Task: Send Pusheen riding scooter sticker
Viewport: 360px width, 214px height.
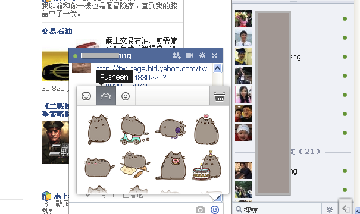Action: [134, 130]
